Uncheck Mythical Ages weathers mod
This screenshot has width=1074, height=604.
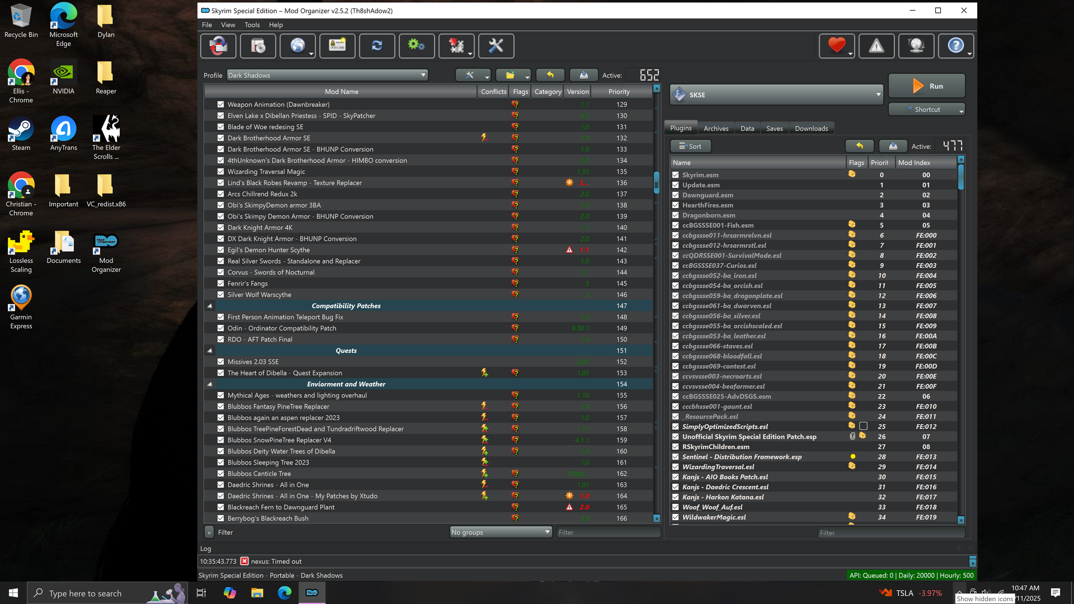tap(221, 395)
